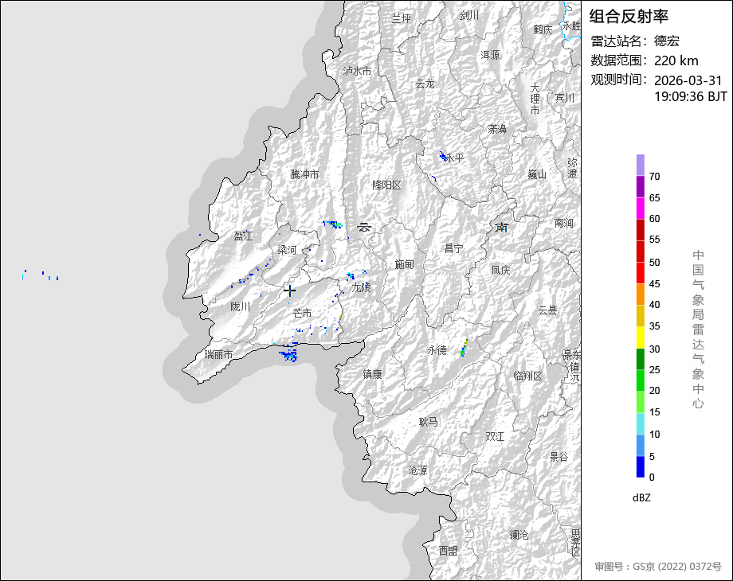Click the 昌宁 map label
Image resolution: width=733 pixels, height=581 pixels.
coord(453,248)
